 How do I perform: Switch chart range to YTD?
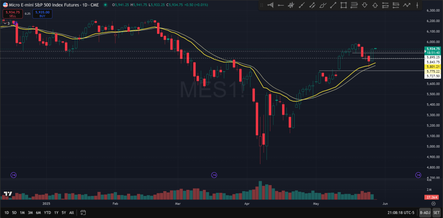click(48, 213)
